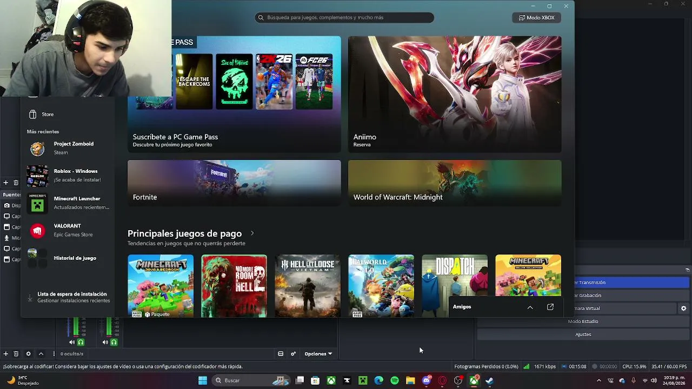692x389 pixels.
Task: Open Historial de juego
Action: coord(68,258)
